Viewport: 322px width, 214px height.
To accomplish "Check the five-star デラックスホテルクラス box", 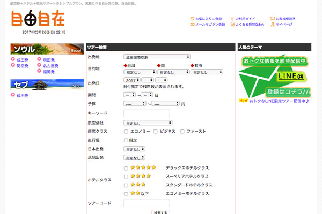I will tap(126, 169).
